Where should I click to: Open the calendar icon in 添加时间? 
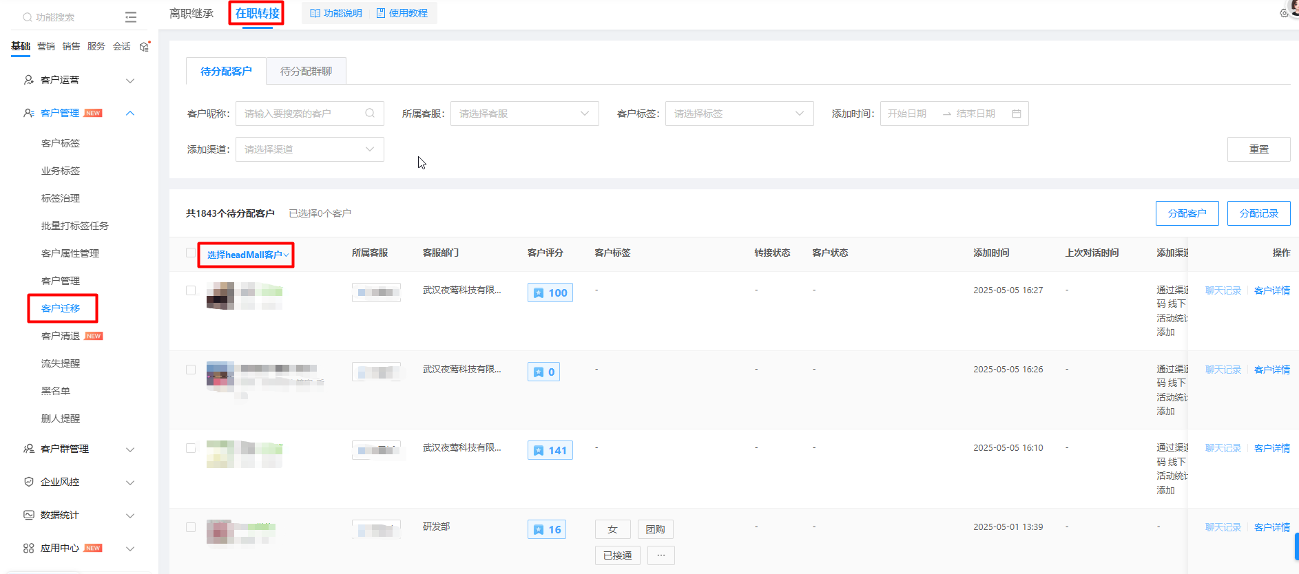(1017, 114)
